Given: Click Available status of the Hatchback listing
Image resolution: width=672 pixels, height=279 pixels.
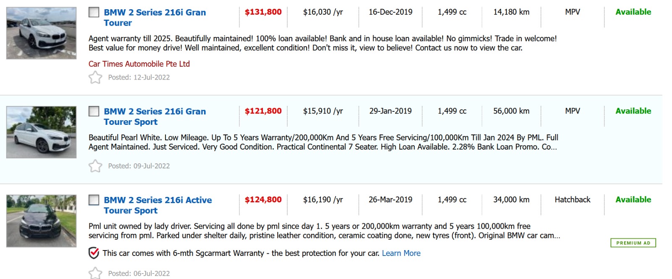Looking at the screenshot, I should pyautogui.click(x=633, y=200).
